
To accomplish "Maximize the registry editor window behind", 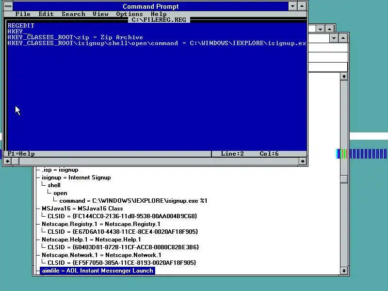I will [343, 38].
